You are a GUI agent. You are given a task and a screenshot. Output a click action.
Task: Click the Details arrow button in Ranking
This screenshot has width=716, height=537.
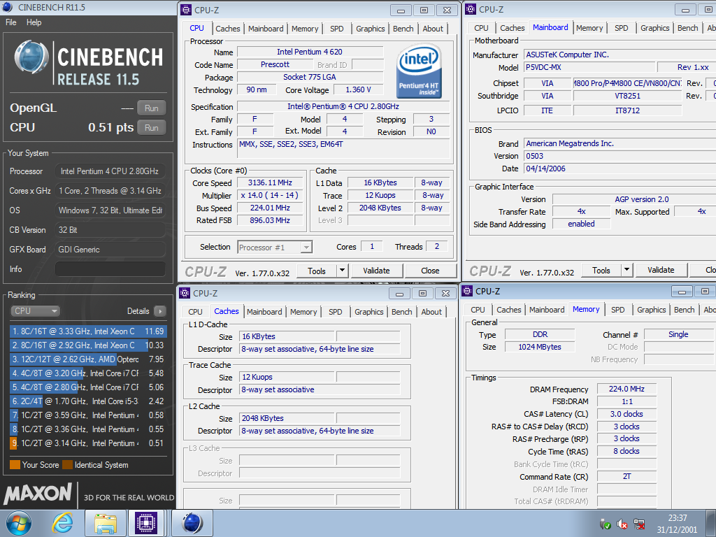160,311
